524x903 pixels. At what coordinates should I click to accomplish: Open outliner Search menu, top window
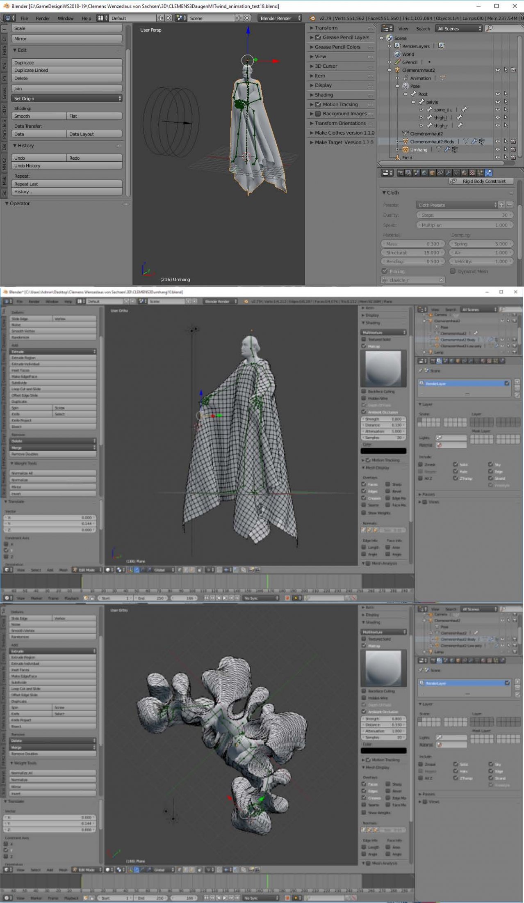click(423, 28)
